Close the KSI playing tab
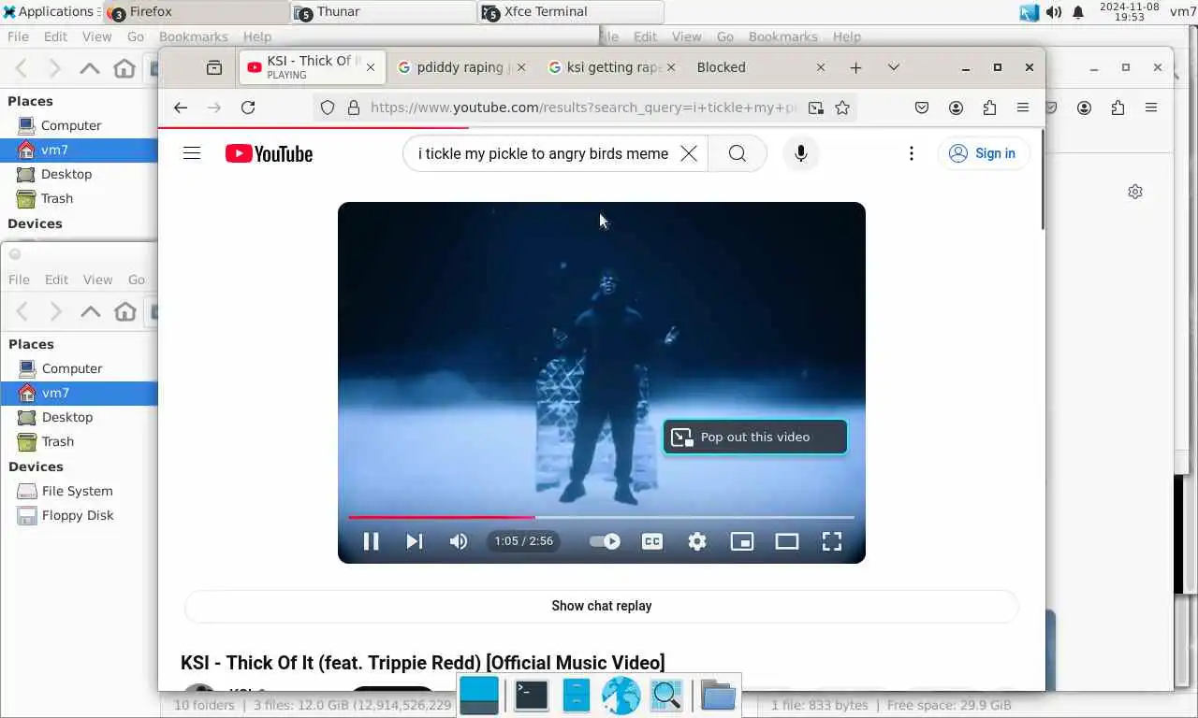Image resolution: width=1198 pixels, height=718 pixels. pyautogui.click(x=371, y=67)
